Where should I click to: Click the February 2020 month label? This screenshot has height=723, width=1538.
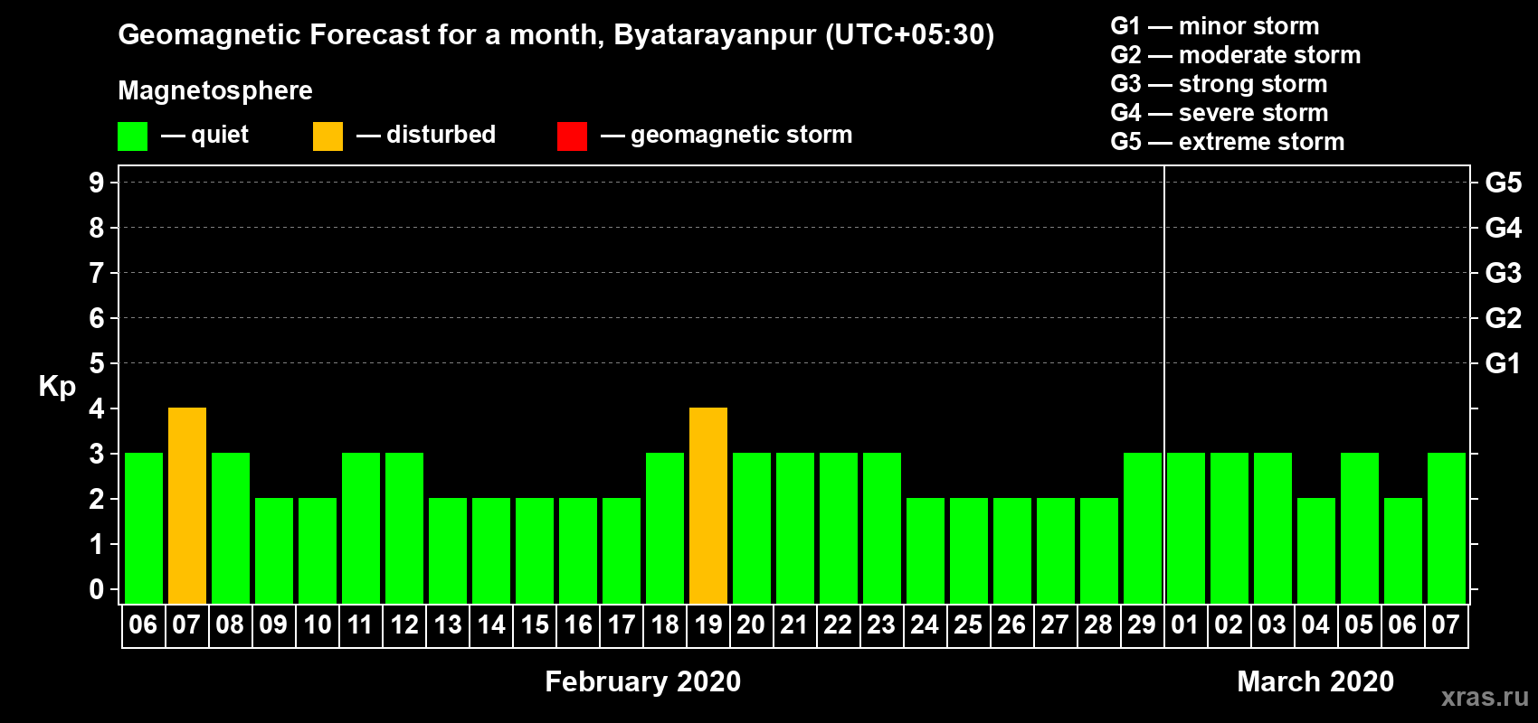point(642,681)
